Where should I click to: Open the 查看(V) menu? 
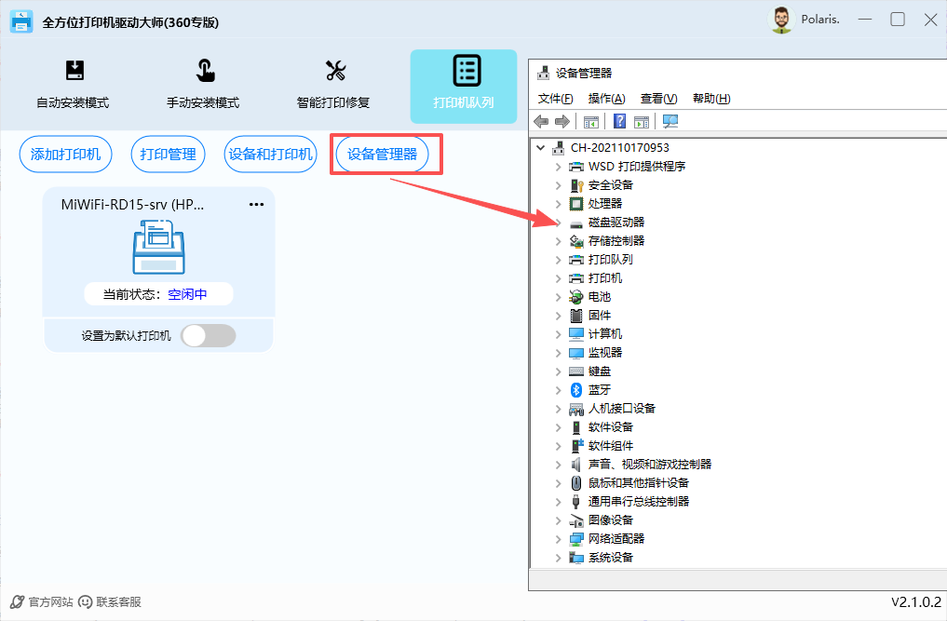[x=658, y=99]
